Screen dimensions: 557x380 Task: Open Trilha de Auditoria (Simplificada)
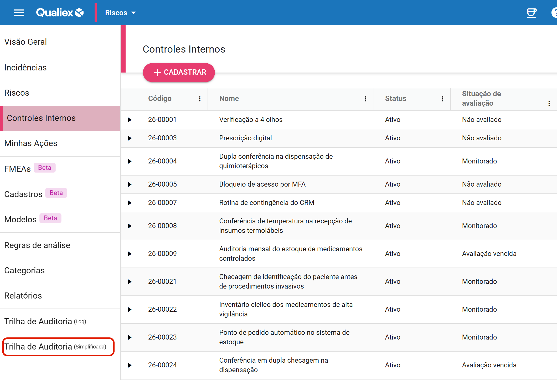click(60, 347)
